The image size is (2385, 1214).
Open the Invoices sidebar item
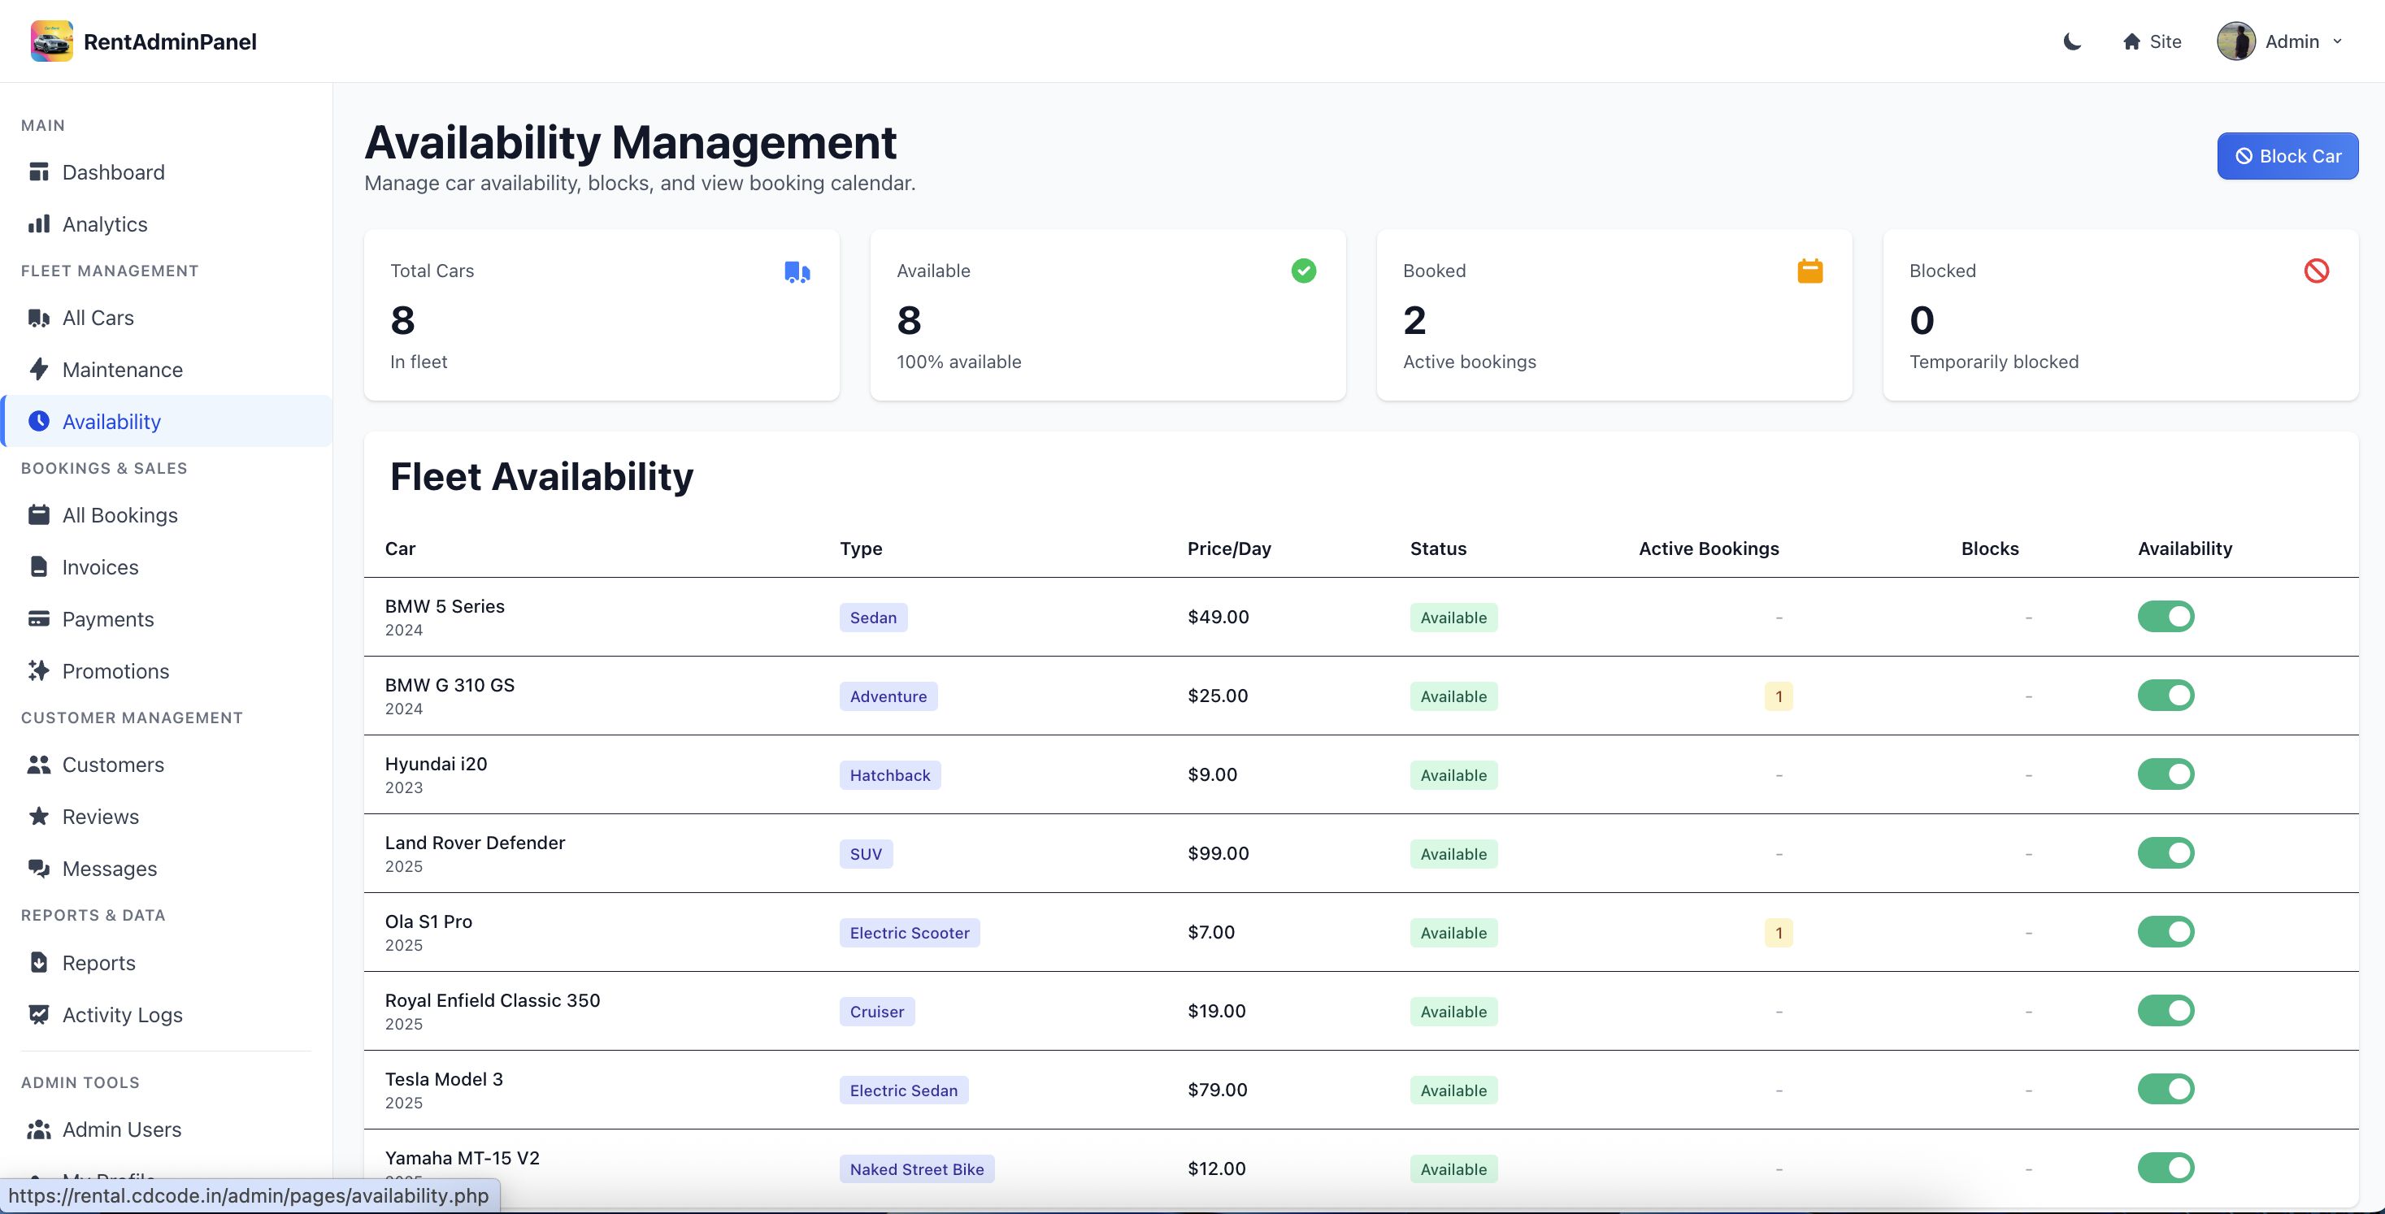click(x=100, y=567)
